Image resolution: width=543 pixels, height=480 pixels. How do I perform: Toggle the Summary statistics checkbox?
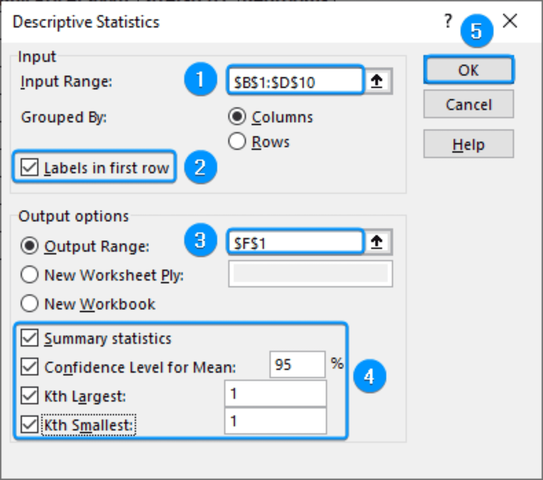coord(29,338)
